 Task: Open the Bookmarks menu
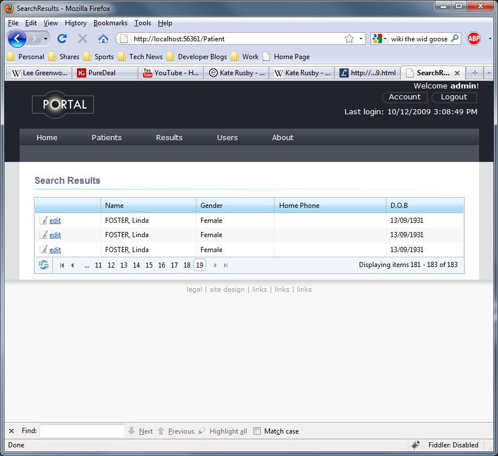click(x=110, y=23)
